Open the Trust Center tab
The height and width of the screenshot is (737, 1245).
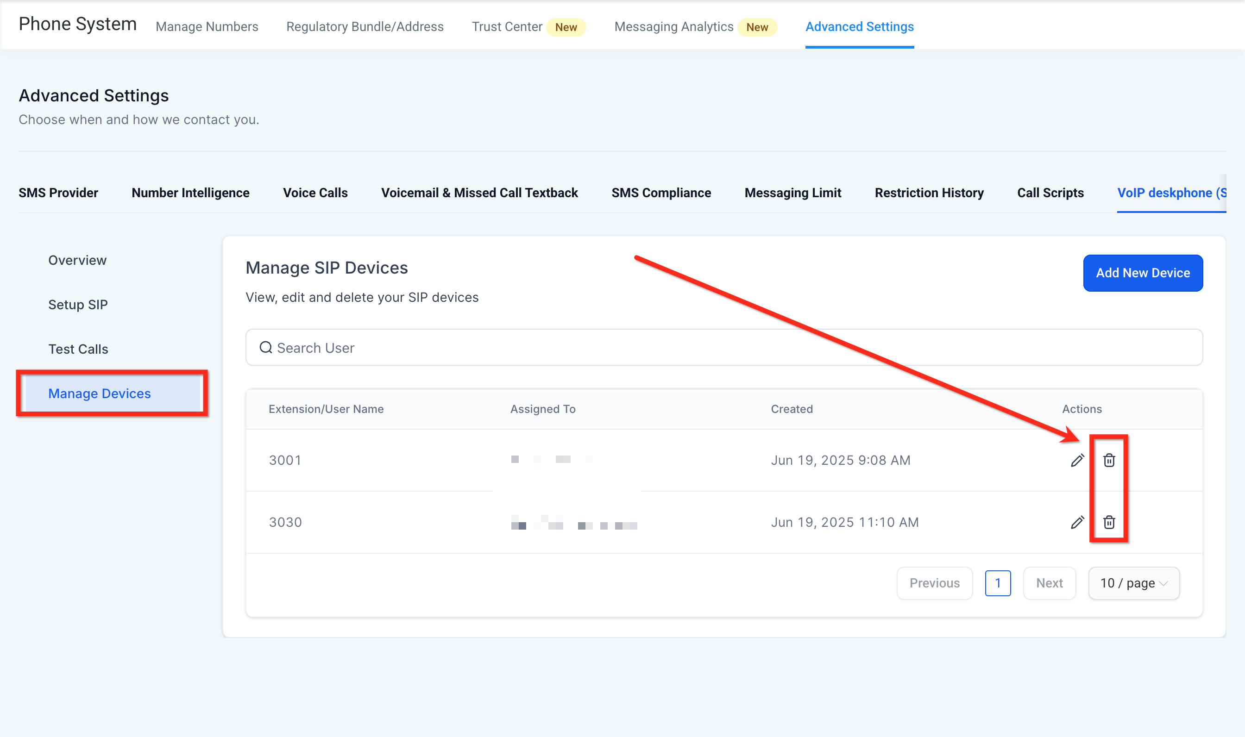(x=507, y=27)
